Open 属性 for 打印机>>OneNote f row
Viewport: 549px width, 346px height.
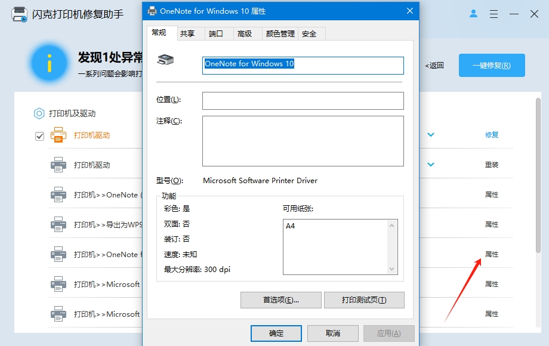point(492,254)
